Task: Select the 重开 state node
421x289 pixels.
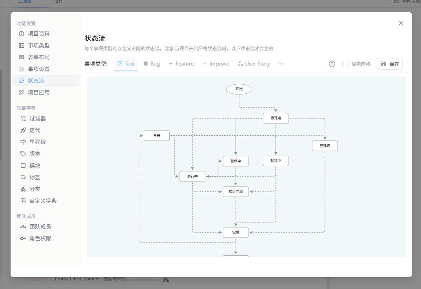Action: (x=157, y=136)
